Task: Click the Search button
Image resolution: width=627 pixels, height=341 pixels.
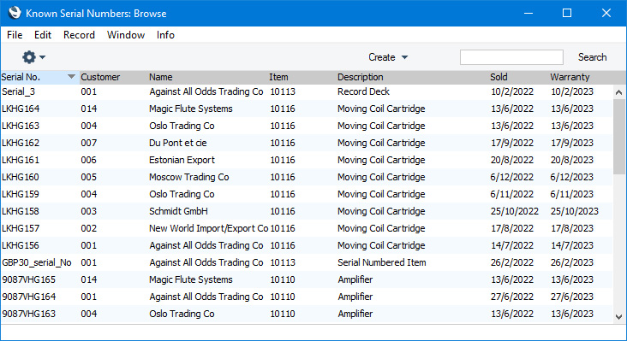Action: tap(592, 57)
